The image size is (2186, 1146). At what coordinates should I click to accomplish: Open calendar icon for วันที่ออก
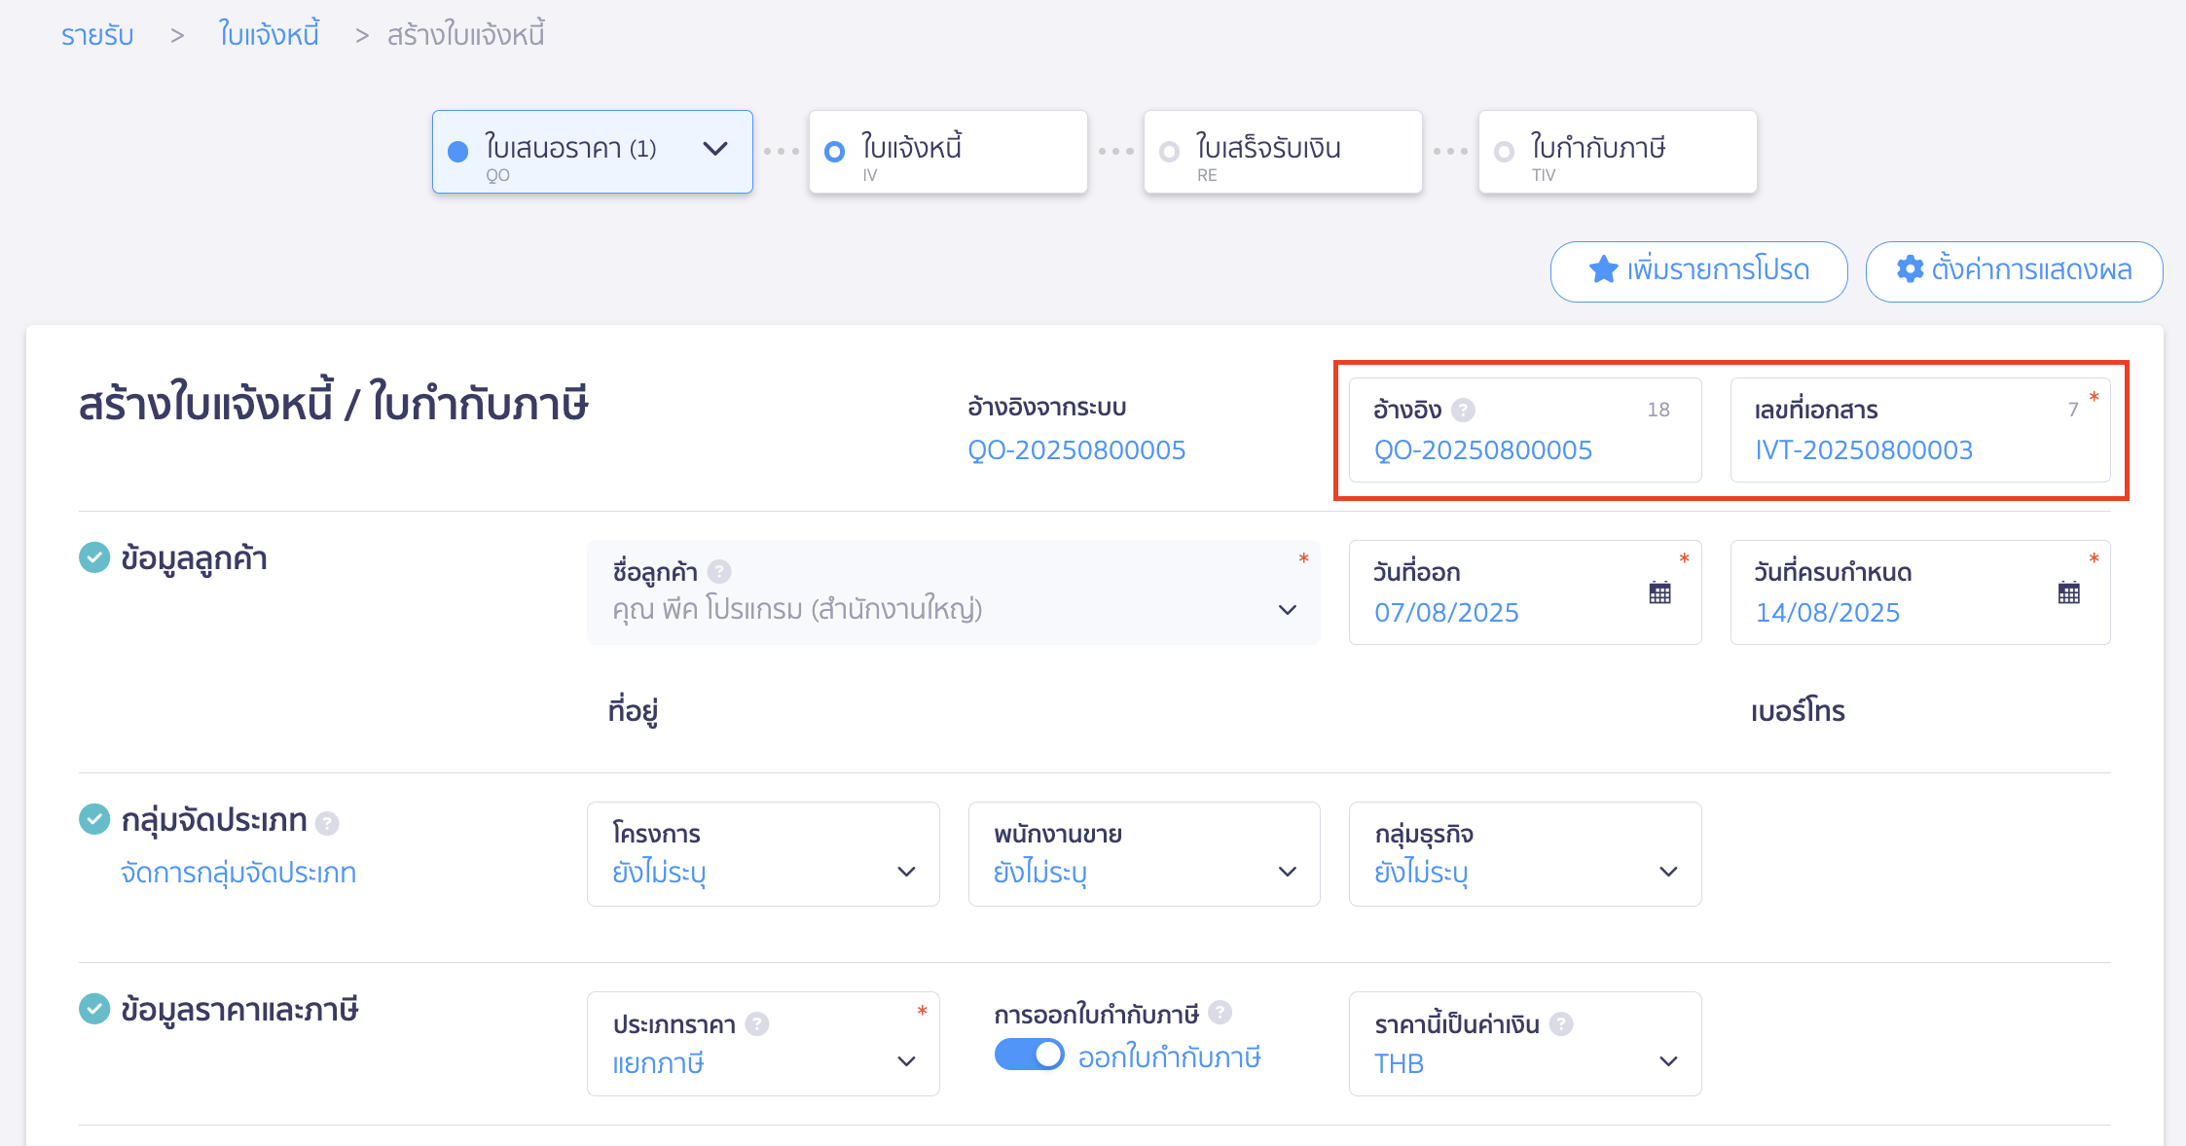[1660, 592]
